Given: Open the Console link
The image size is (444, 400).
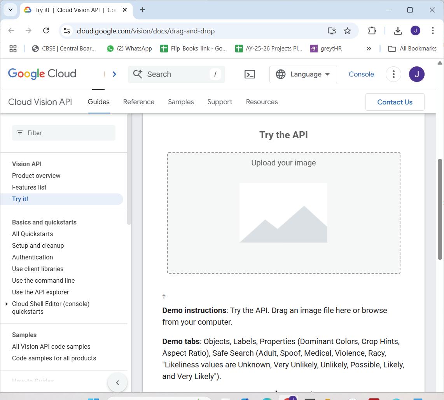Looking at the screenshot, I should tap(361, 74).
